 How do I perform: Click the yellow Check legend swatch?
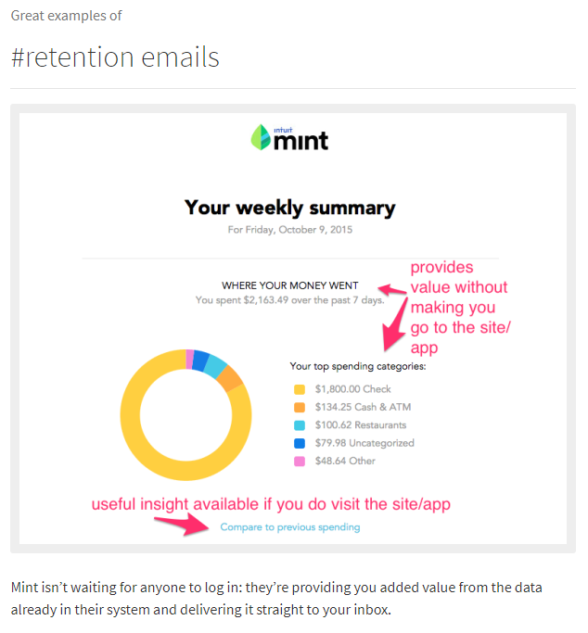[x=300, y=389]
